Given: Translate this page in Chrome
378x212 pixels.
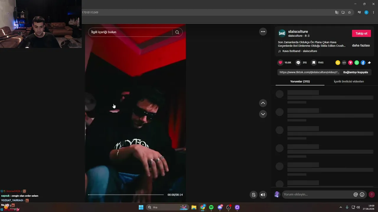Looking at the screenshot, I should coord(337,12).
